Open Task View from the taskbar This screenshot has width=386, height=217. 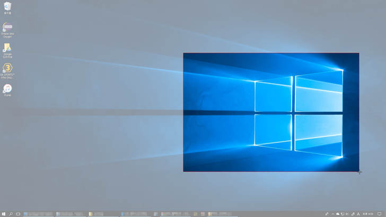(x=18, y=214)
